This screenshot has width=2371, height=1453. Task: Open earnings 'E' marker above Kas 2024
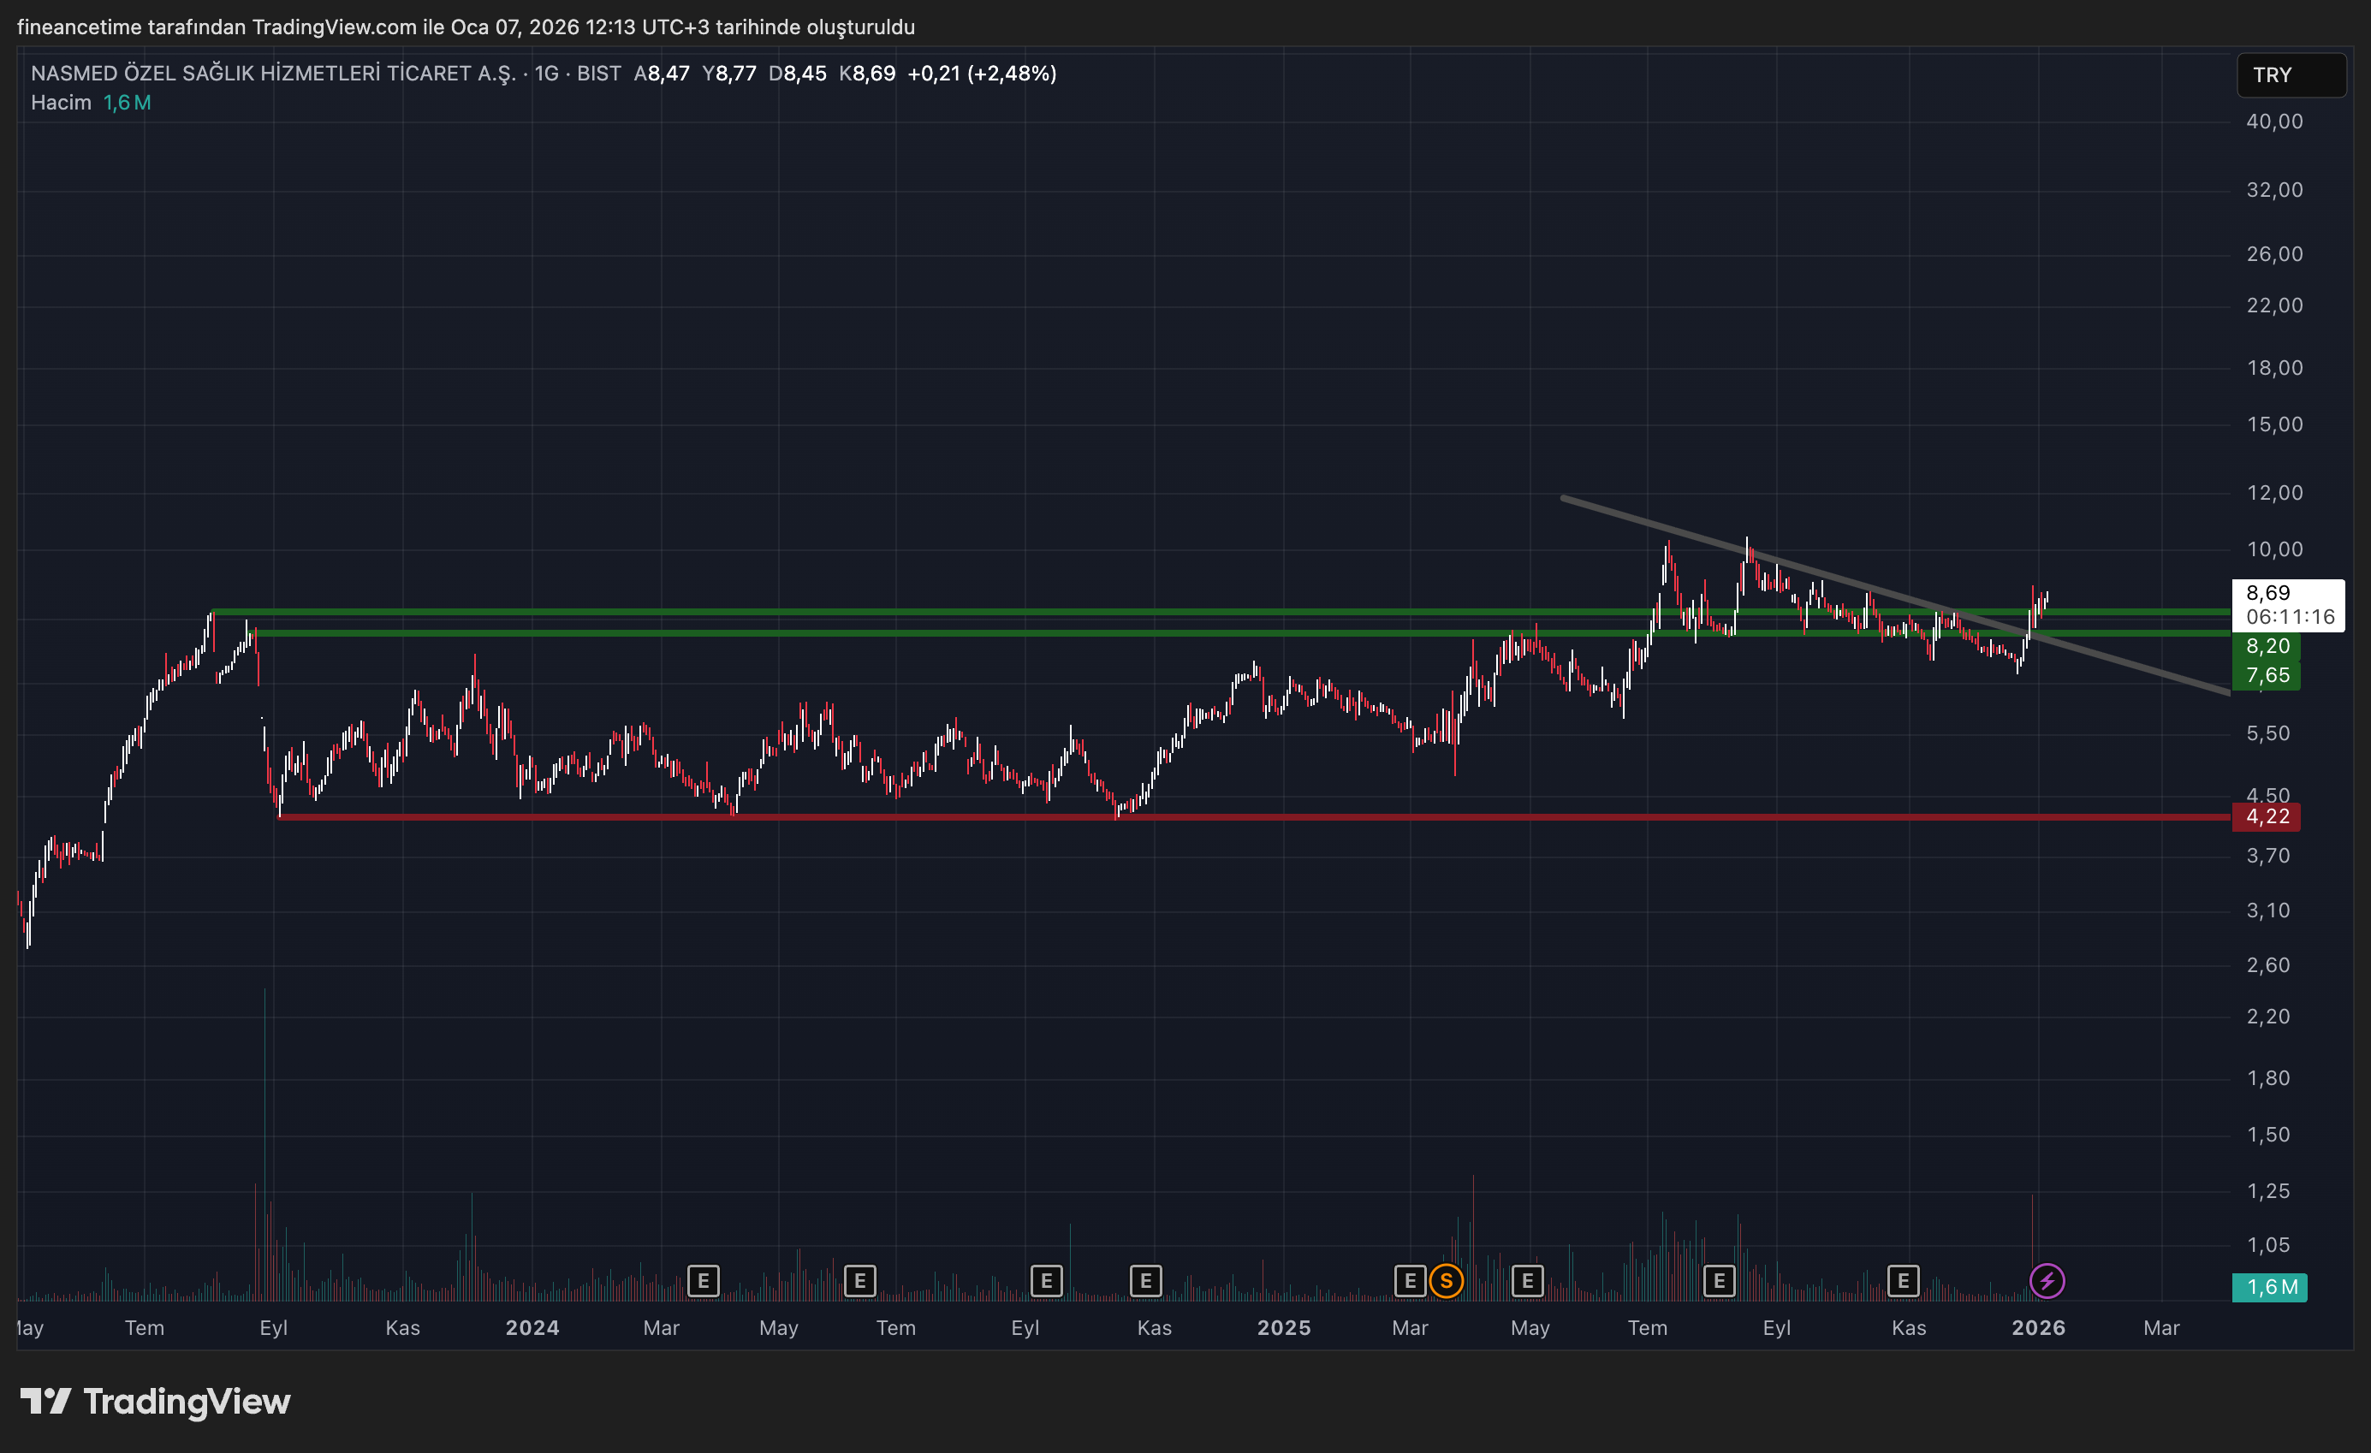1145,1281
